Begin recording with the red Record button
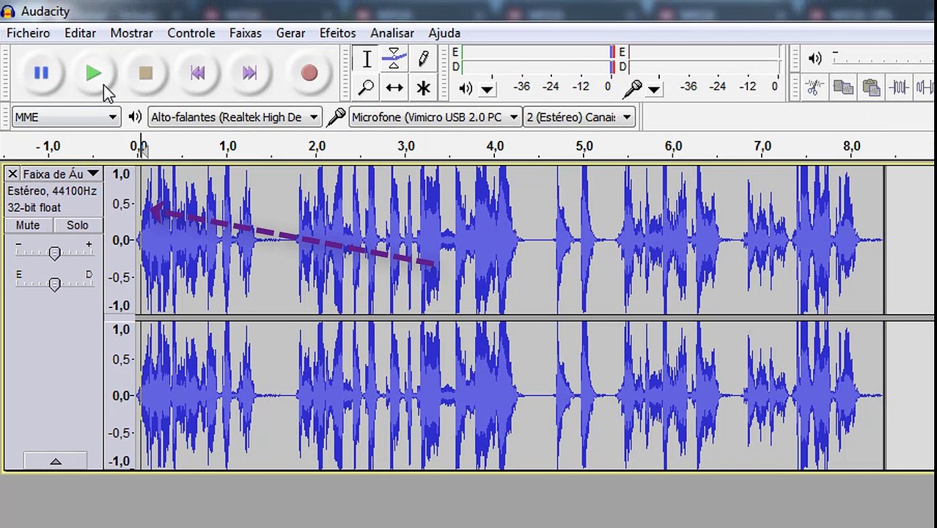This screenshot has height=528, width=937. click(x=309, y=73)
